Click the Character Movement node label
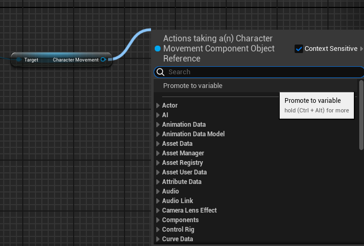This screenshot has height=246, width=364. click(x=76, y=60)
